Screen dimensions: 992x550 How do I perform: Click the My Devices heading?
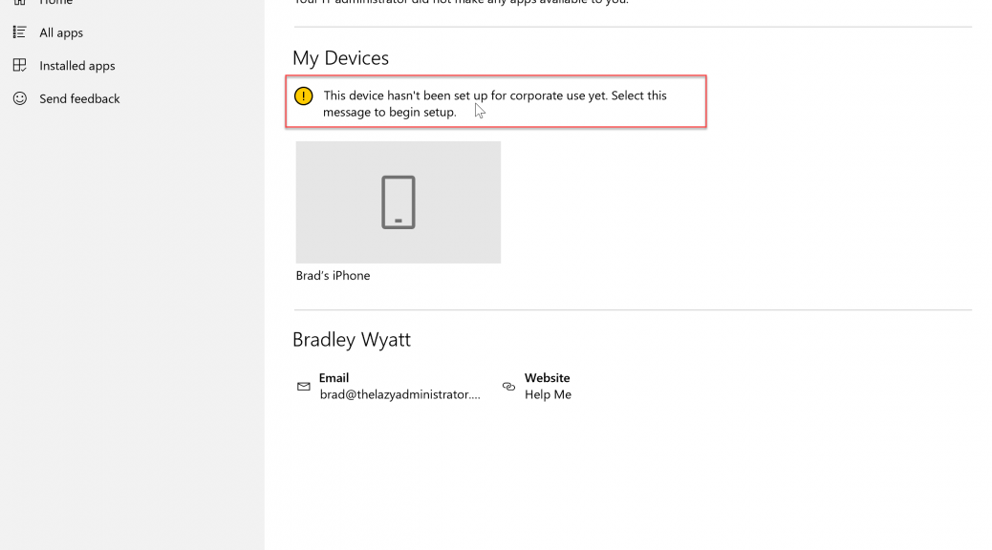pos(340,58)
